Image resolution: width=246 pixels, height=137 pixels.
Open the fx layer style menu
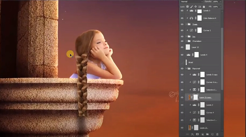pyautogui.click(x=192, y=134)
